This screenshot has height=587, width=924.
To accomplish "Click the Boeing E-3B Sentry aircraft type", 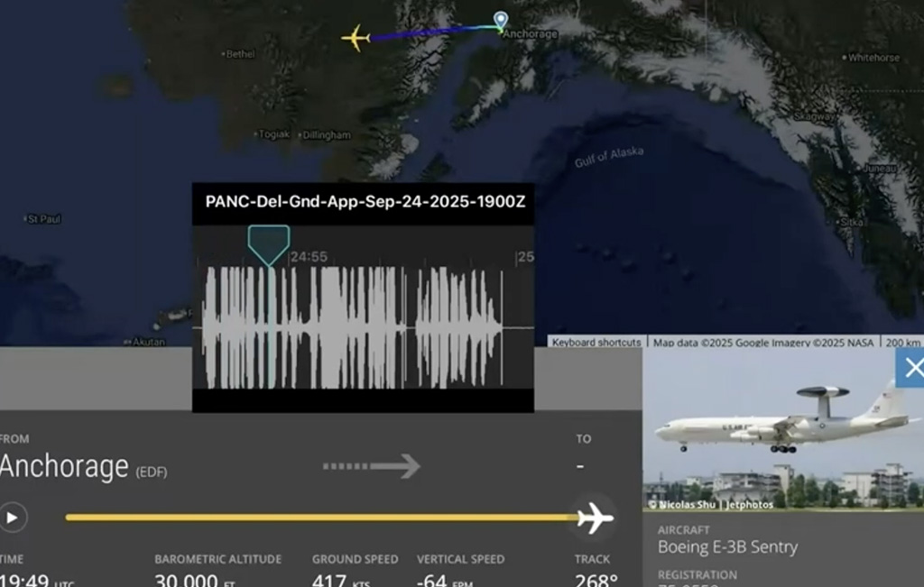I will point(727,546).
